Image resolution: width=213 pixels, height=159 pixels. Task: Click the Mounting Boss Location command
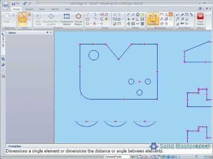[x=51, y=19]
